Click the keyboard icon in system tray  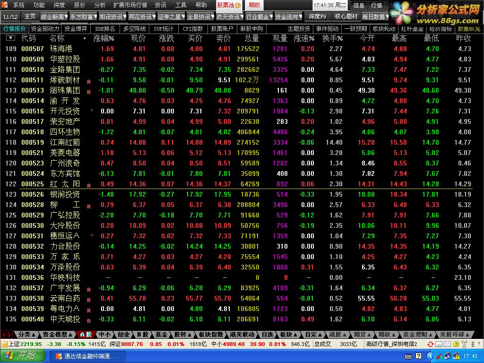(x=408, y=356)
